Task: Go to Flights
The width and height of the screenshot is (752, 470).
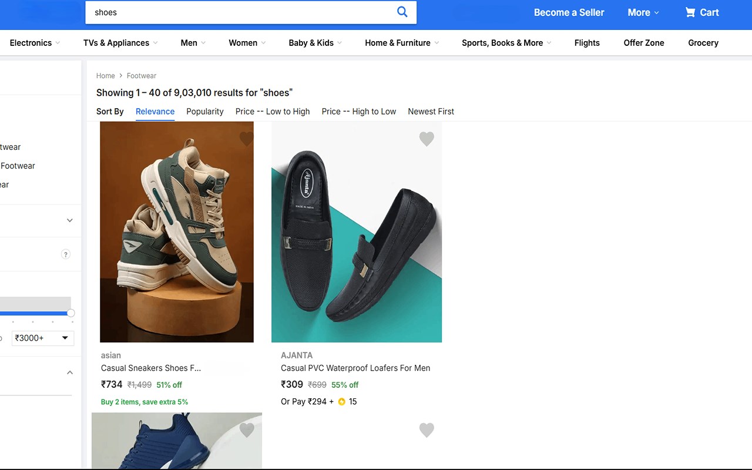Action: [587, 43]
